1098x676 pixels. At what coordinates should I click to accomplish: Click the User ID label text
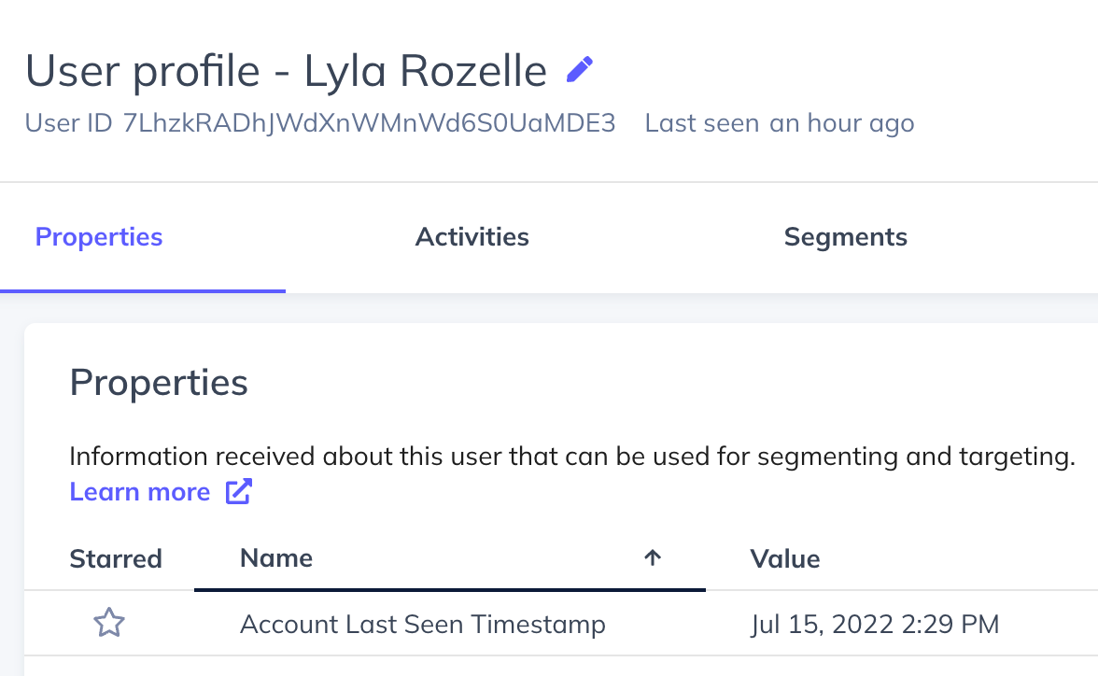(x=69, y=122)
